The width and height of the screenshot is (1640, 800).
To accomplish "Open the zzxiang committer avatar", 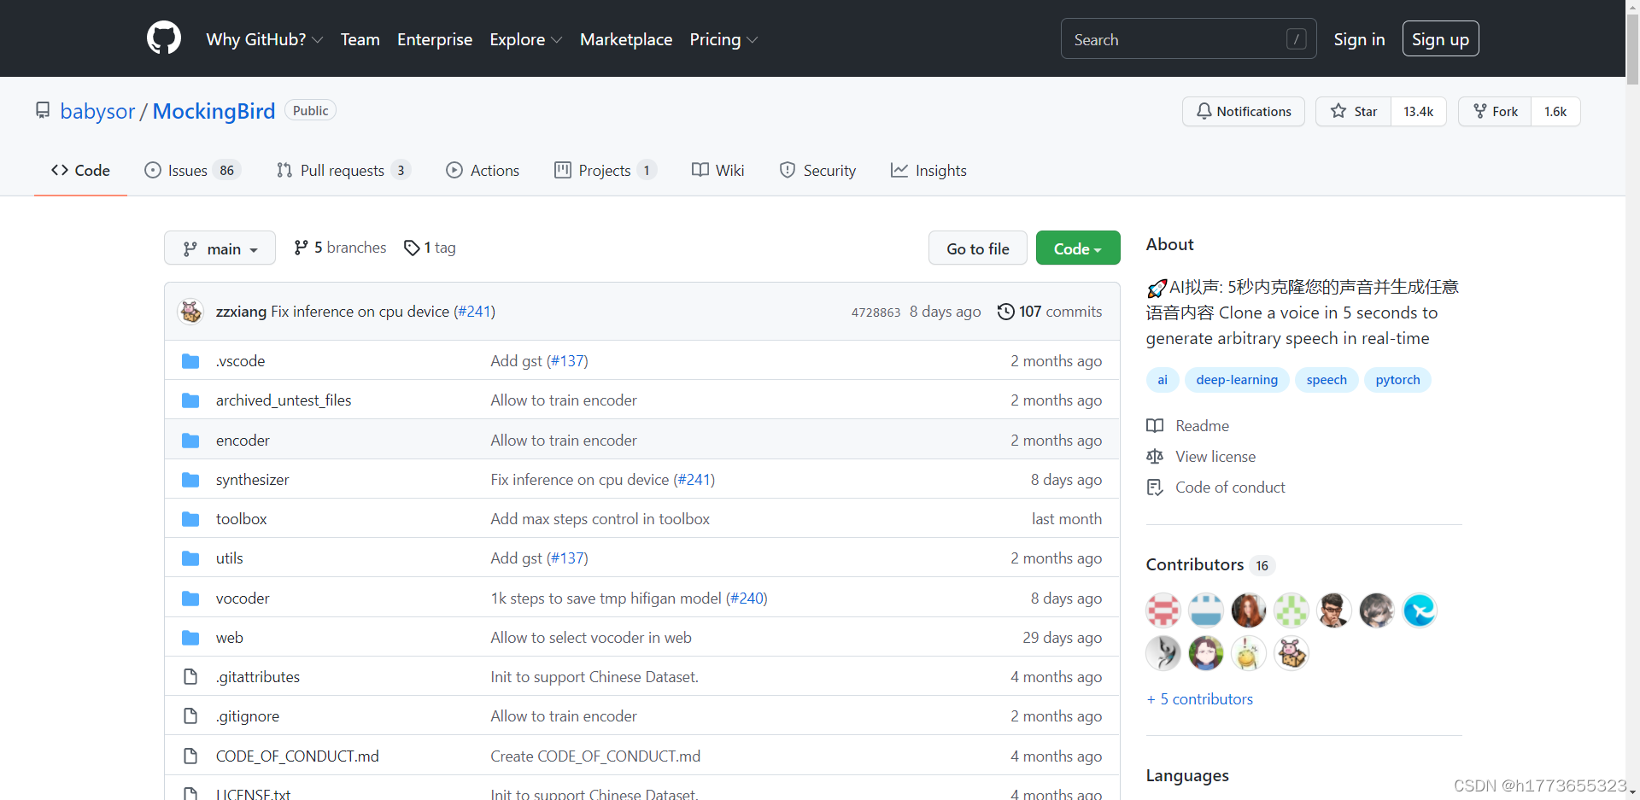I will point(190,312).
